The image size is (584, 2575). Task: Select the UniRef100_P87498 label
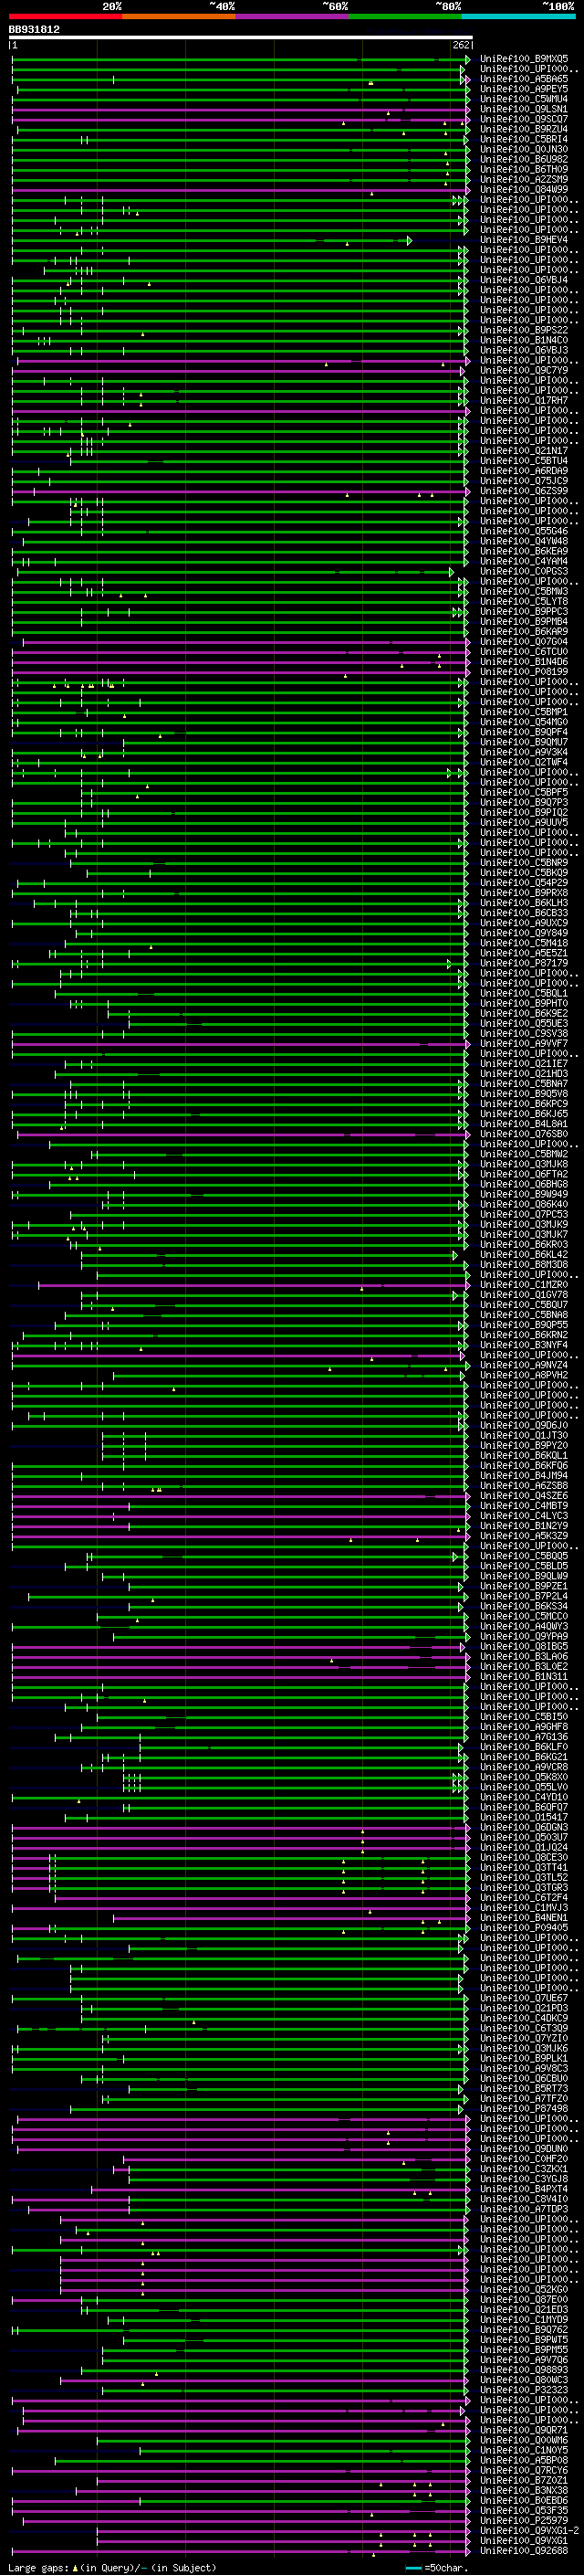524,2108
